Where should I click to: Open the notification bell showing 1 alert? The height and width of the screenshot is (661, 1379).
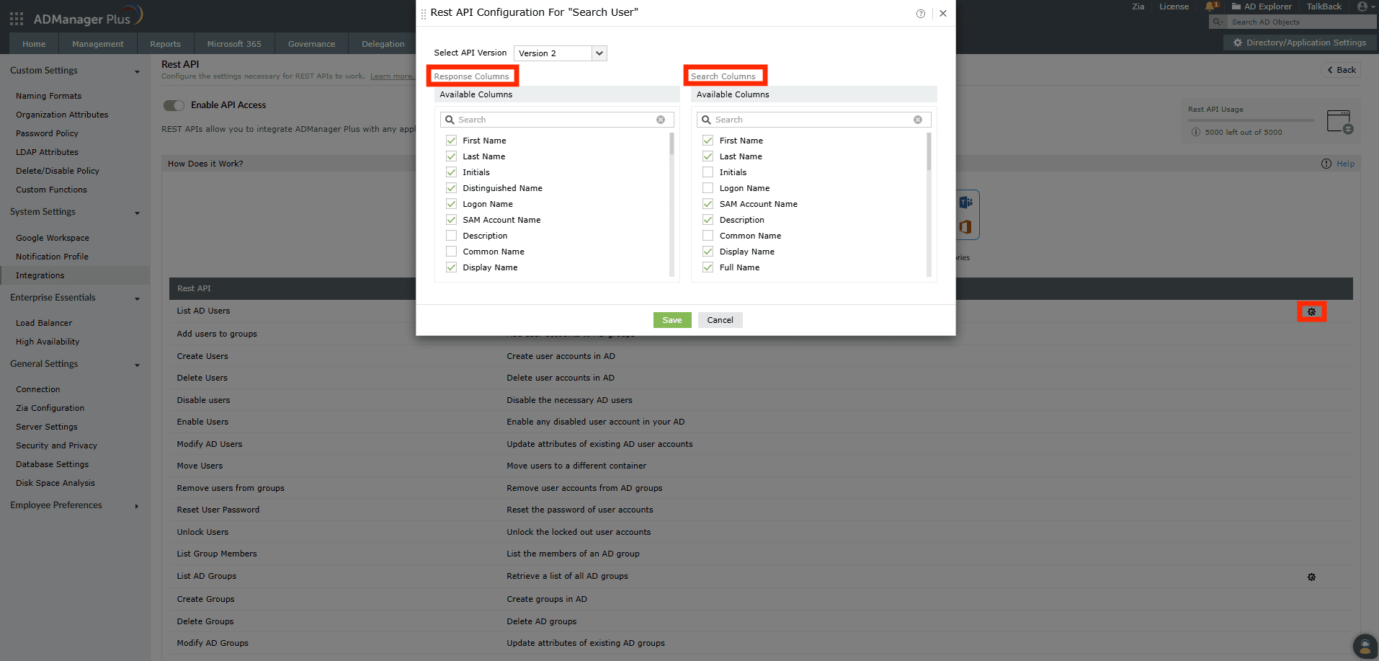pyautogui.click(x=1210, y=6)
